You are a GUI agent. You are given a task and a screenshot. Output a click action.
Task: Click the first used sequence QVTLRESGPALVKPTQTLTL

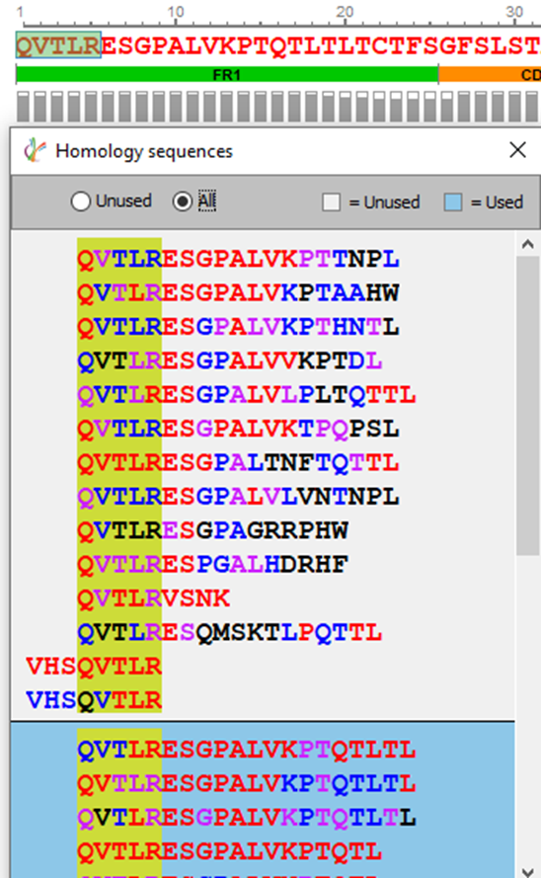click(247, 750)
